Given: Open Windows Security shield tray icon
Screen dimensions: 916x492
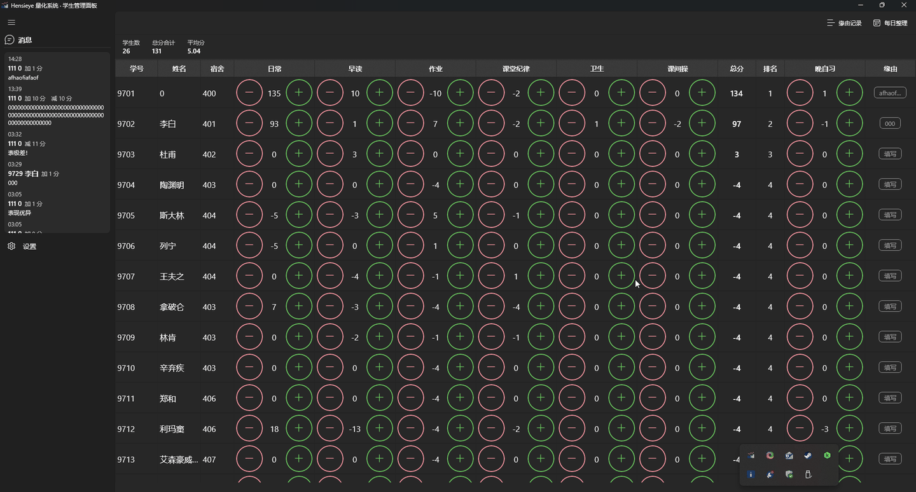Looking at the screenshot, I should (789, 475).
